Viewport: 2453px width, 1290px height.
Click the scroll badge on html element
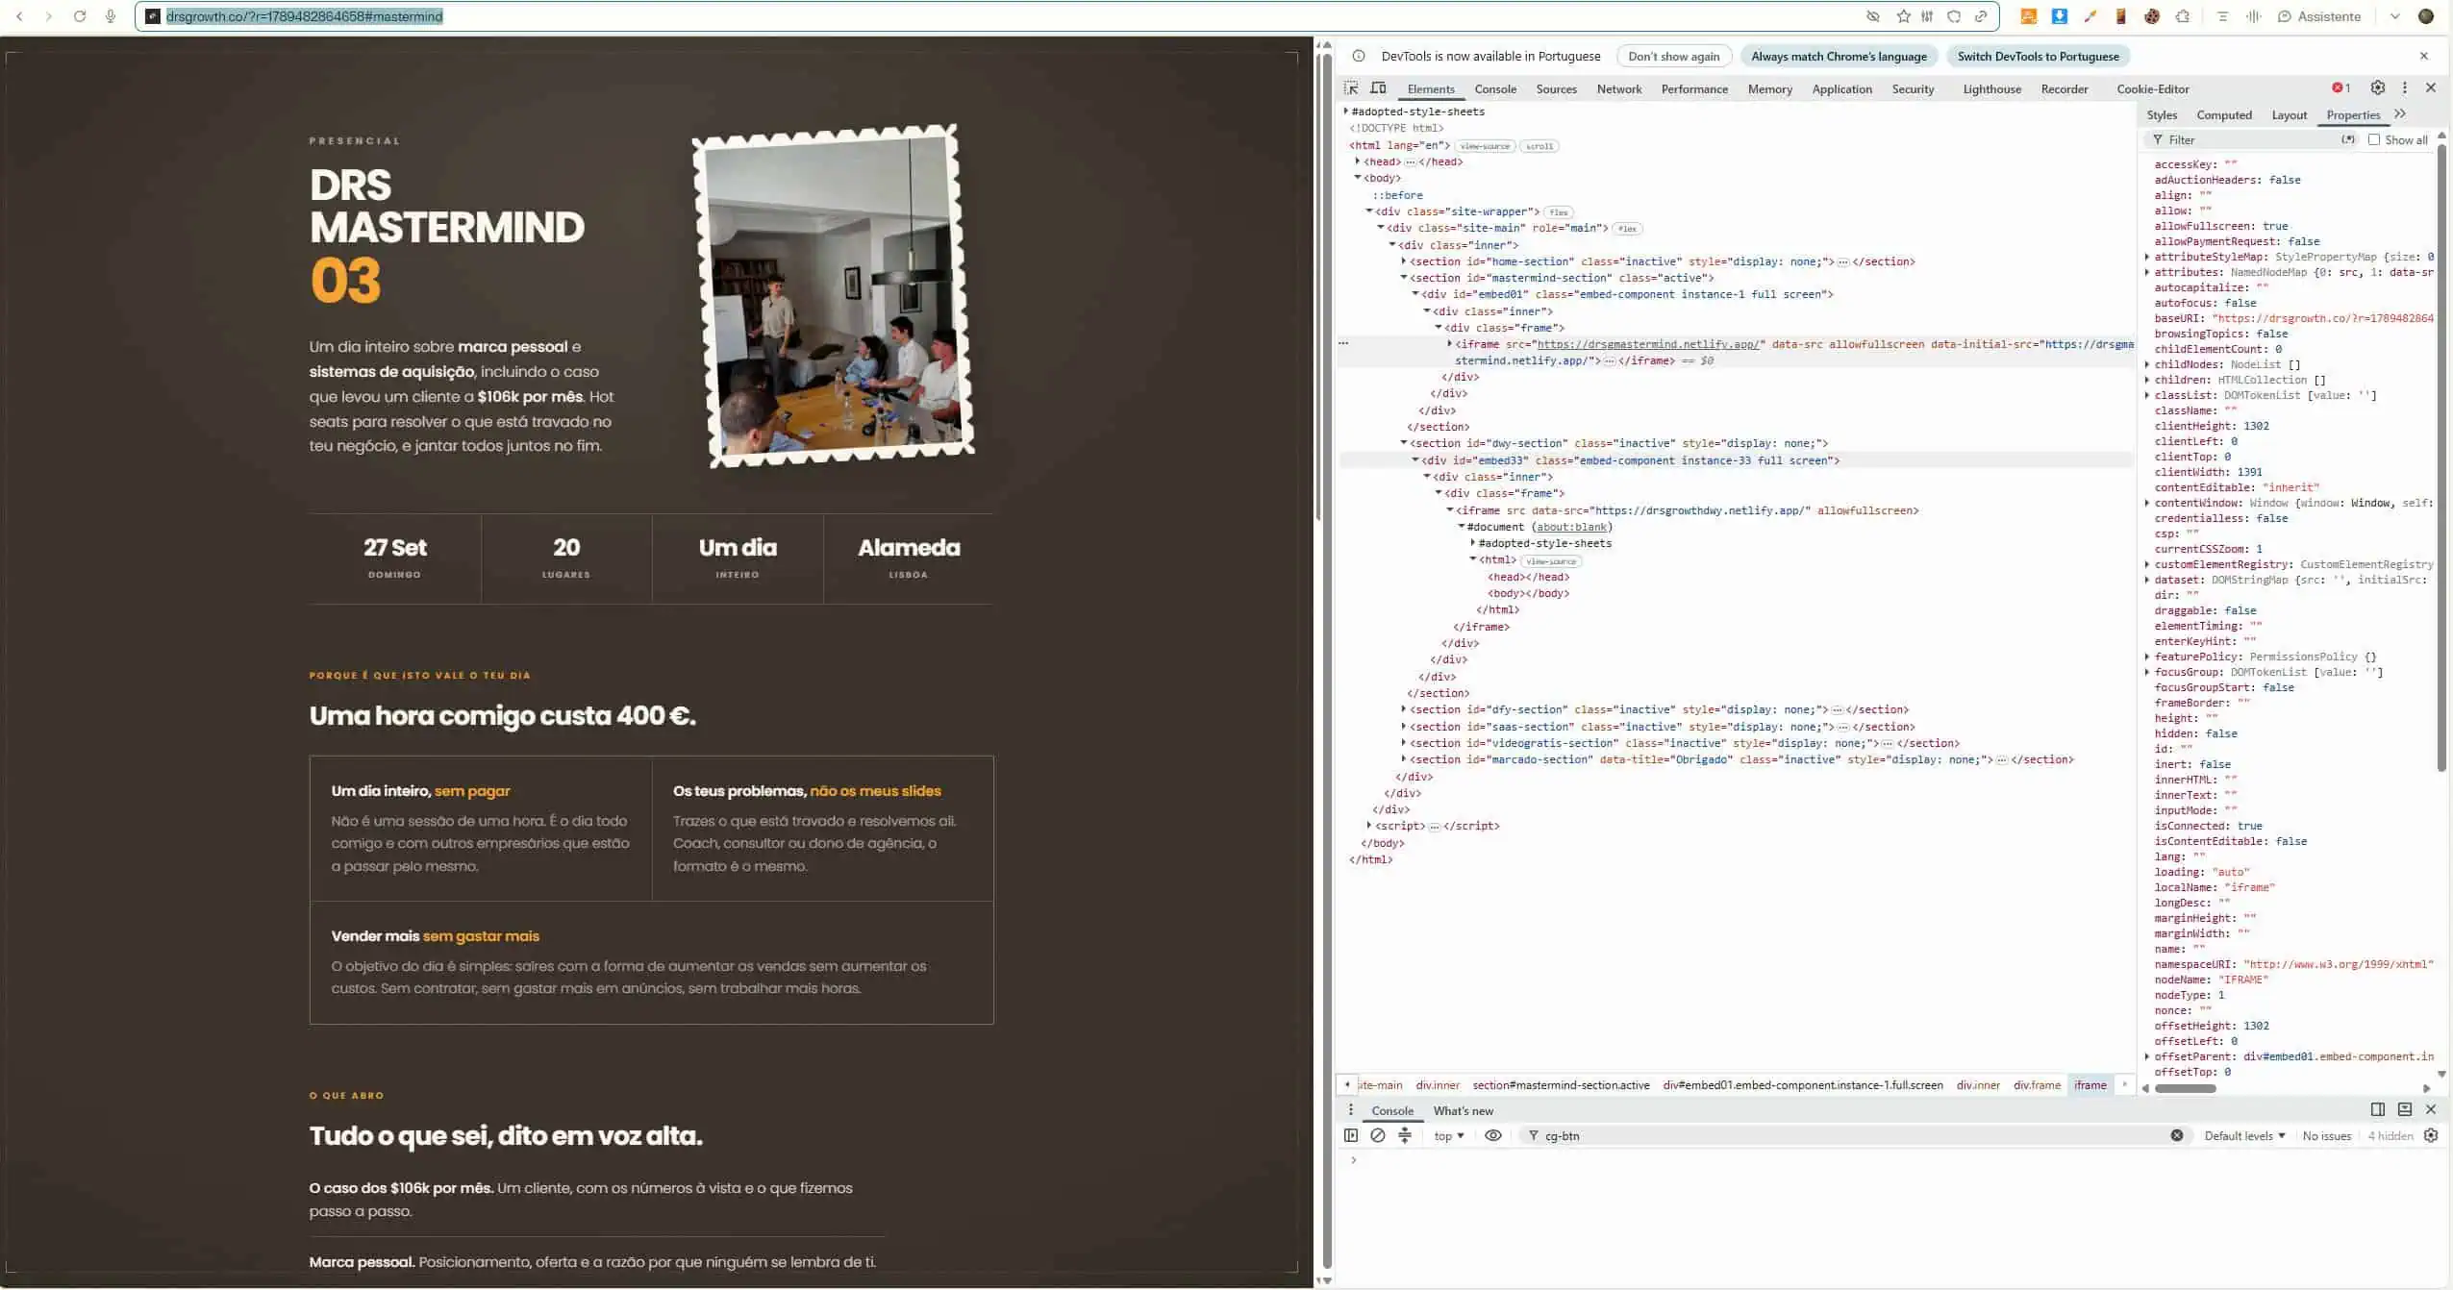pos(1539,146)
